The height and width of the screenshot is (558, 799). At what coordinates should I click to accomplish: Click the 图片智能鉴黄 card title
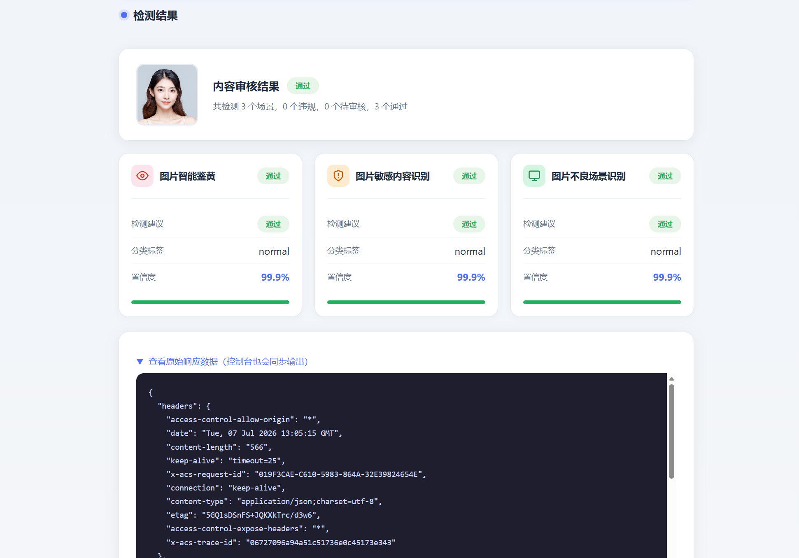pyautogui.click(x=188, y=176)
